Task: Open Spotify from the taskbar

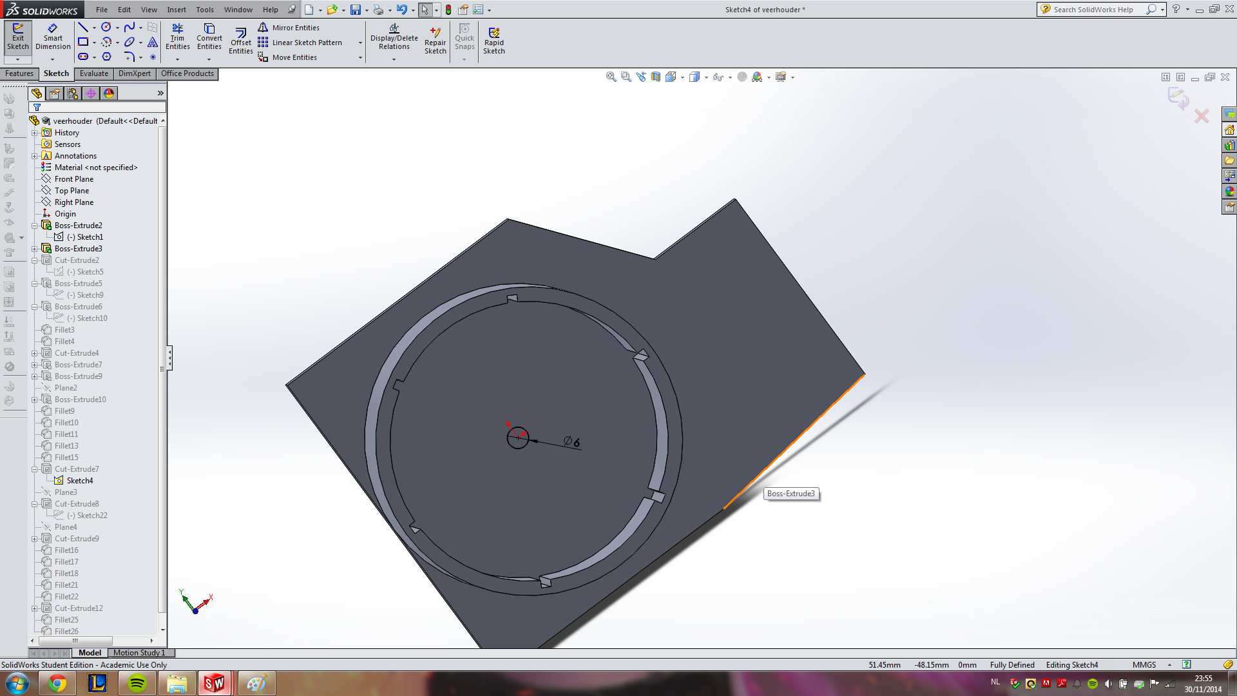Action: [137, 683]
